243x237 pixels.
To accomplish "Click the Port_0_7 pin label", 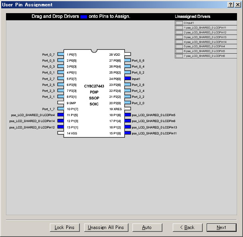I will pyautogui.click(x=48, y=54).
